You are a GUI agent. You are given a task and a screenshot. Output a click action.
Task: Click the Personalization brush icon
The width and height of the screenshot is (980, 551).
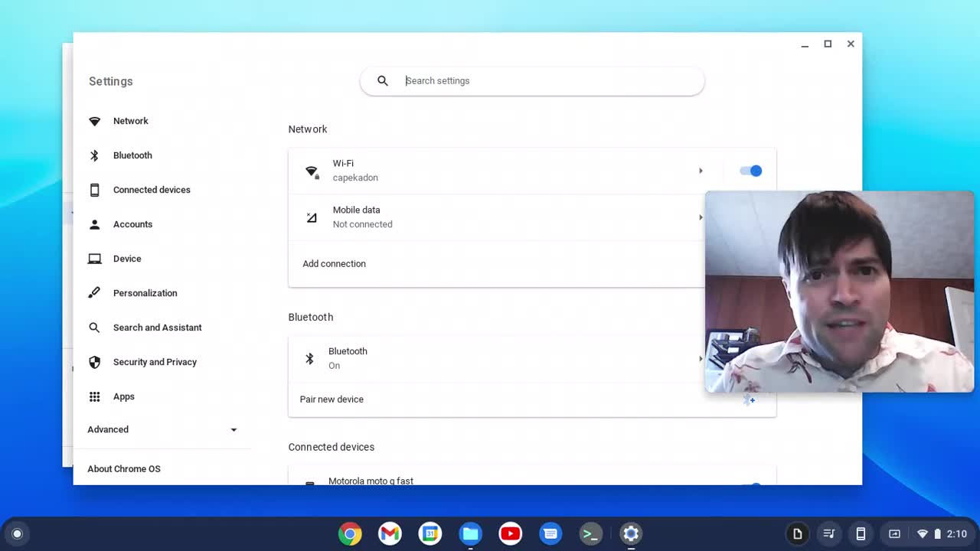pyautogui.click(x=95, y=293)
